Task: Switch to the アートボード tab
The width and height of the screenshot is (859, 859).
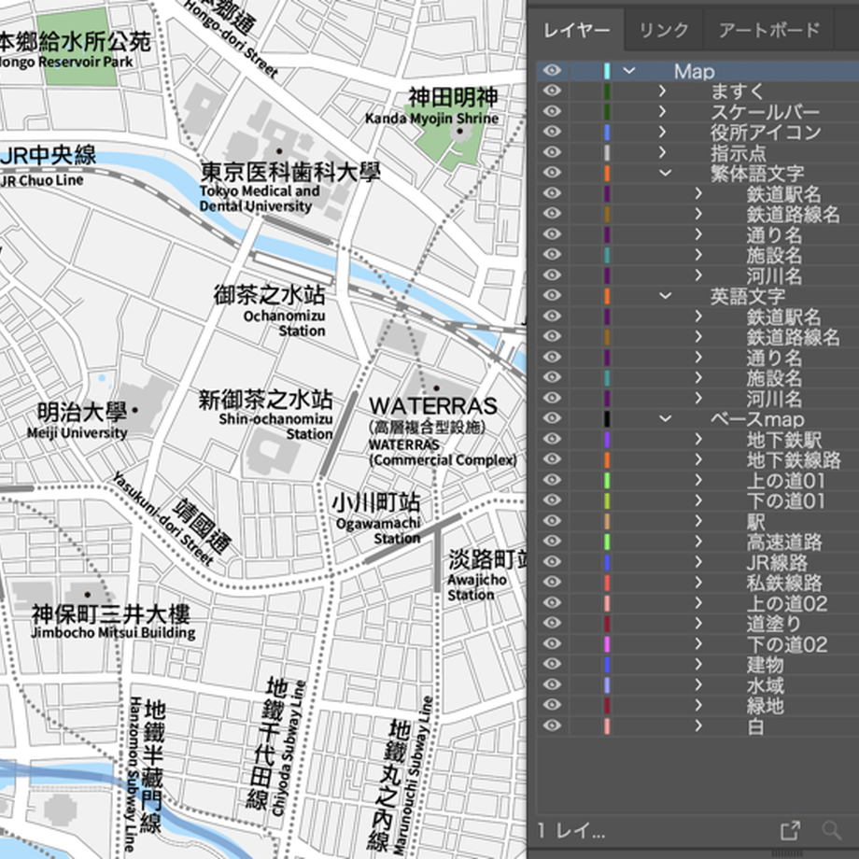Action: click(769, 31)
